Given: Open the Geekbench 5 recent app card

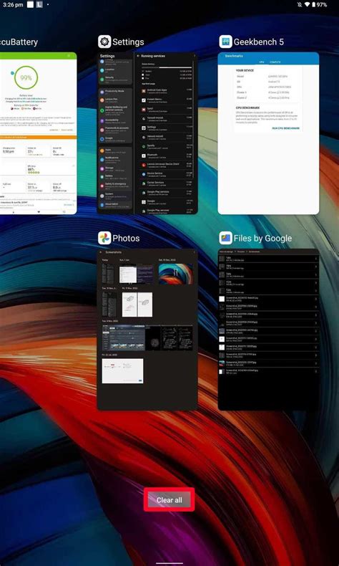Looking at the screenshot, I should 268,133.
